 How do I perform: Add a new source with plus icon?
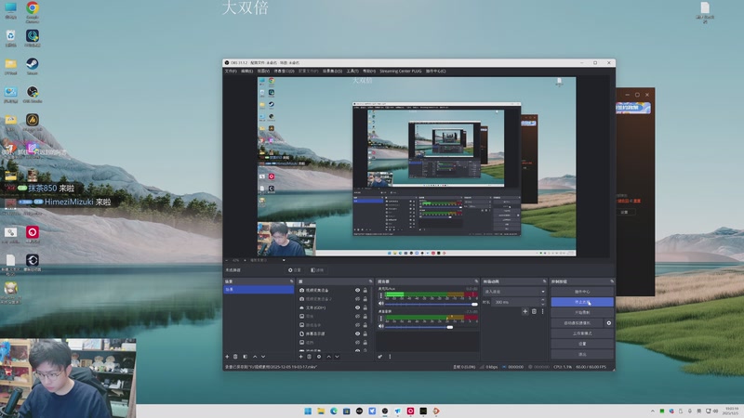tap(300, 357)
